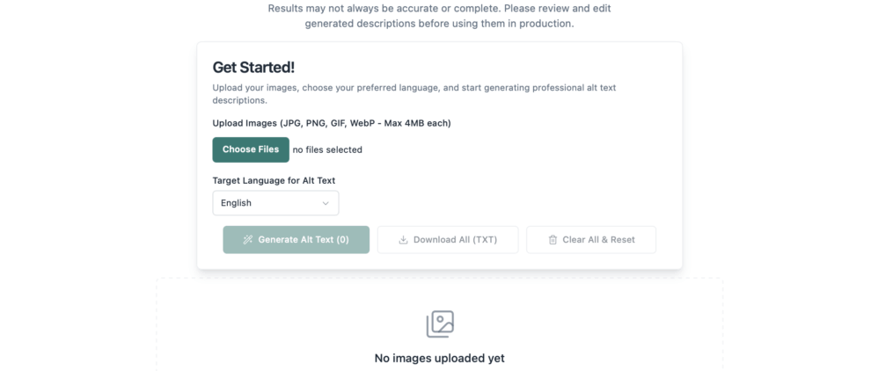Click the trash can icon

(553, 240)
